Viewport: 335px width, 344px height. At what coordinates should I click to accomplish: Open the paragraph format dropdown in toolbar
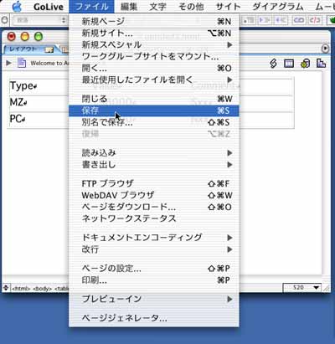39,20
